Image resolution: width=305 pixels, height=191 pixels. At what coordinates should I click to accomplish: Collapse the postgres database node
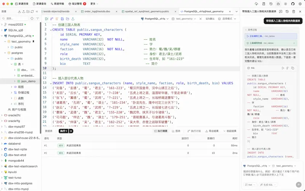pos(5,53)
